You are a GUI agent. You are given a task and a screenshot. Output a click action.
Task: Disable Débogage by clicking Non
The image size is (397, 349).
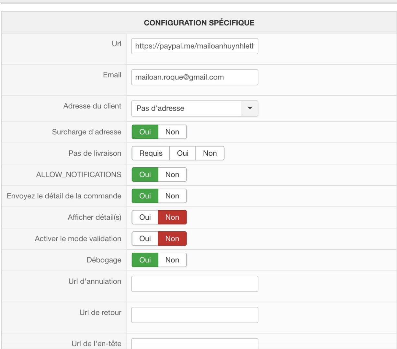[x=172, y=260]
